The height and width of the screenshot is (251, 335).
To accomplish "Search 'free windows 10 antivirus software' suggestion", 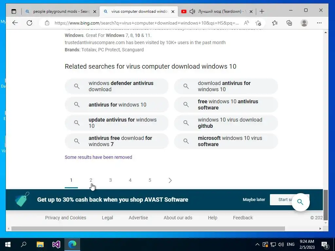I will pos(226,105).
